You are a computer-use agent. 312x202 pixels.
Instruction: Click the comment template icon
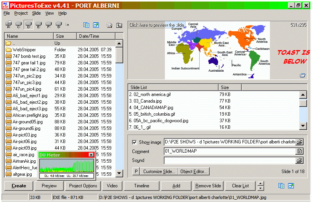[299, 151]
